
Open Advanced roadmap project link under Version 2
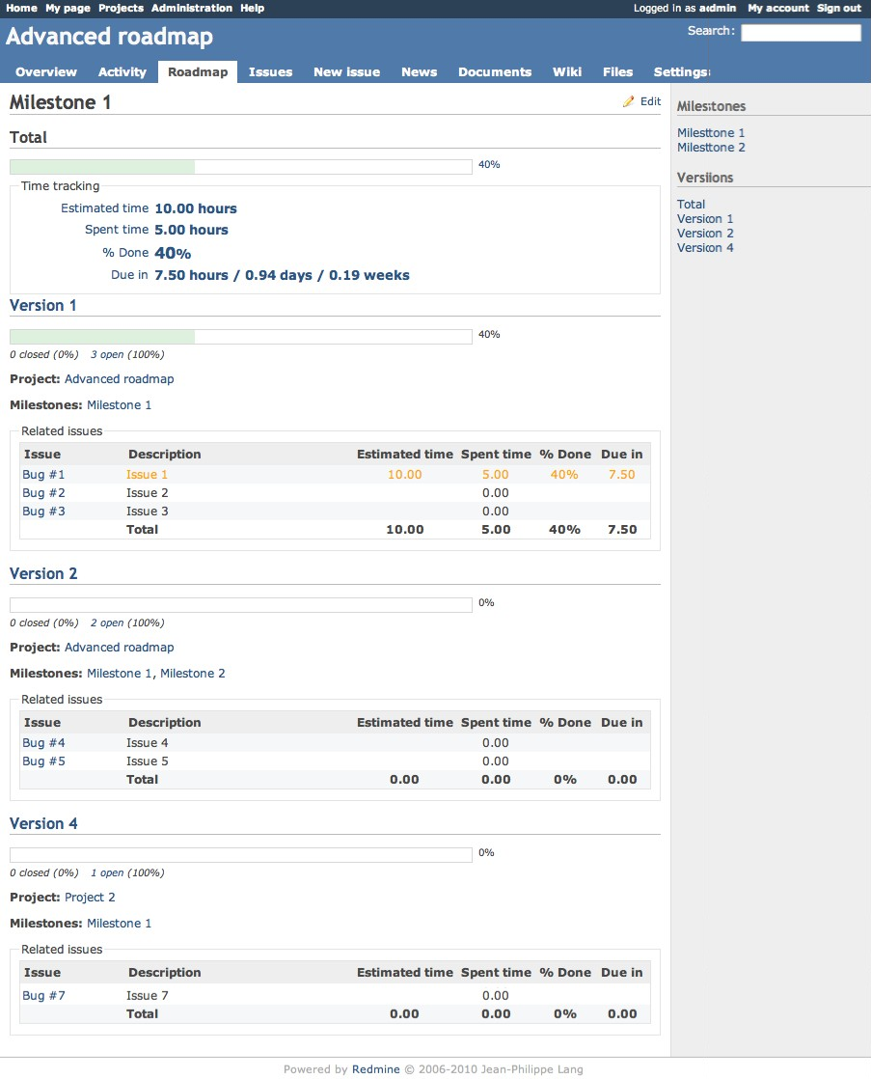pos(119,648)
